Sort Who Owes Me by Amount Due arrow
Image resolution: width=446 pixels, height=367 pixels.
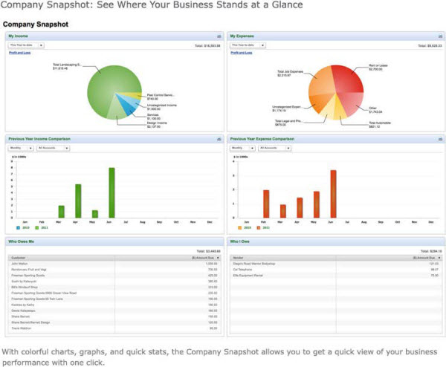click(218, 258)
